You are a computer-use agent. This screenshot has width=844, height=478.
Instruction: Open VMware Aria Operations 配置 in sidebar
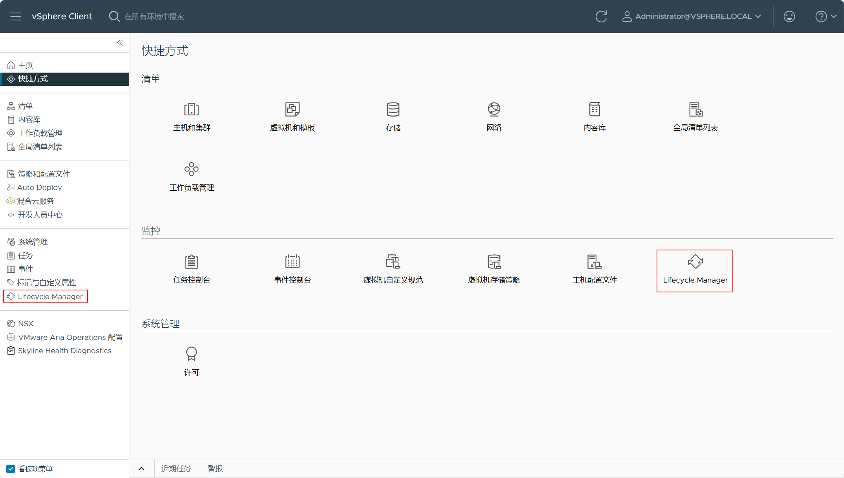click(65, 337)
